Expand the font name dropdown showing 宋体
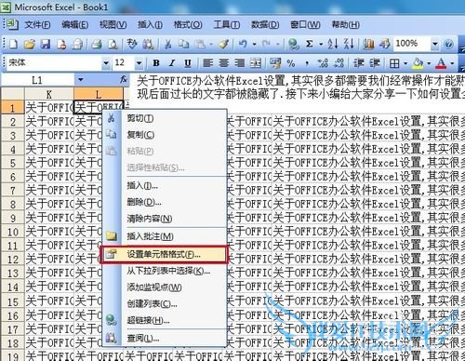Image resolution: width=465 pixels, height=361 pixels. (x=106, y=63)
